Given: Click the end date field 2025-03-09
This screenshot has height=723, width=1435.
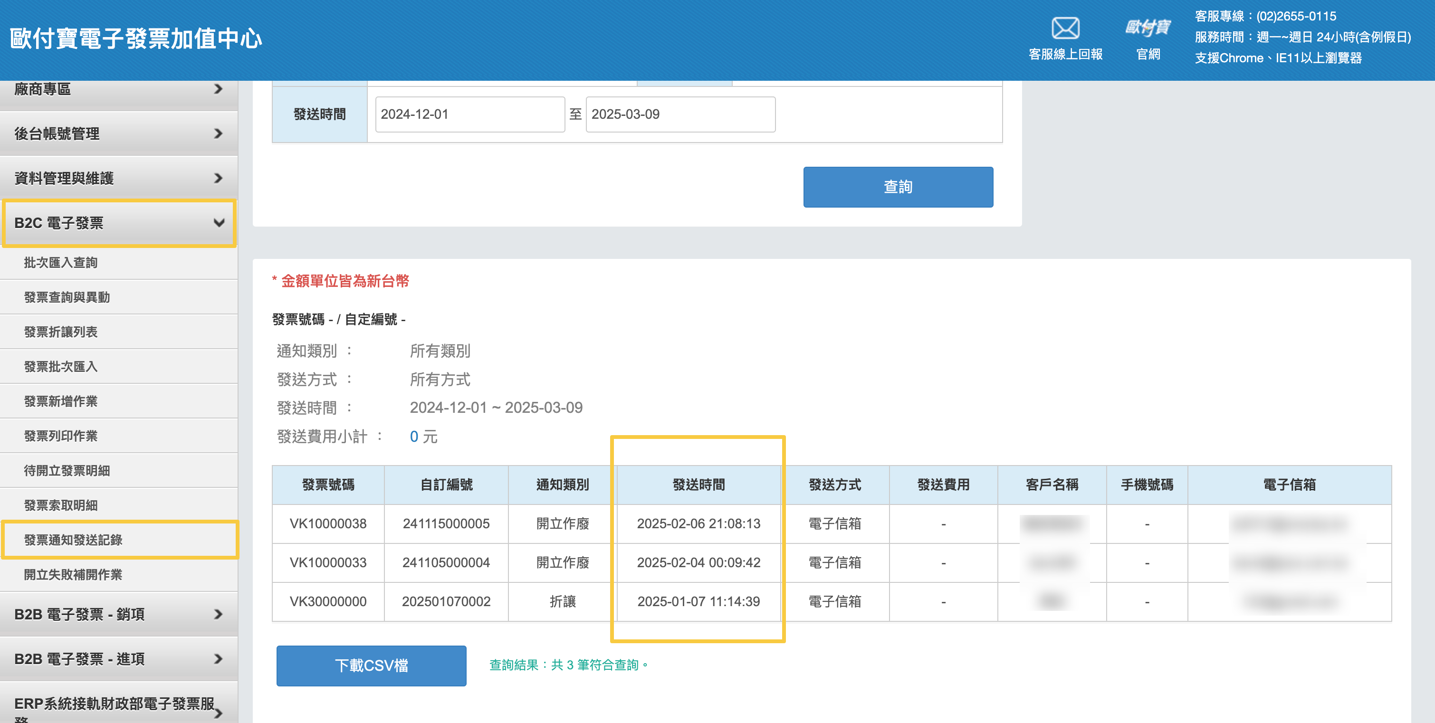Looking at the screenshot, I should [680, 114].
